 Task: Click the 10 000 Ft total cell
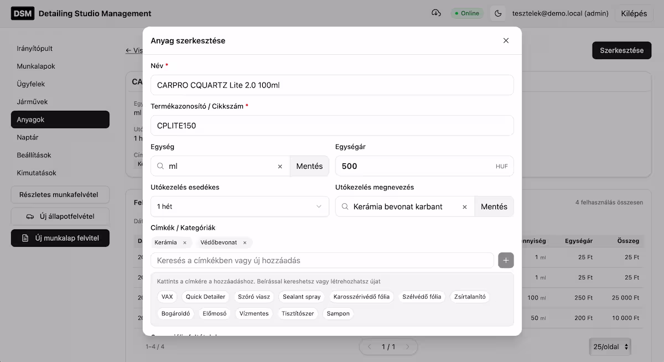(x=626, y=318)
